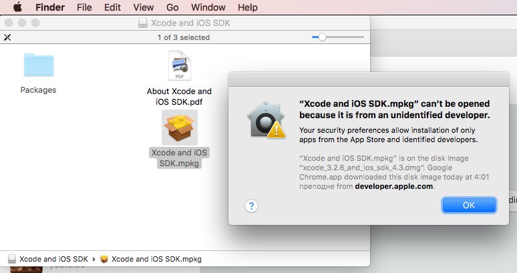Open the Finder menu
Screen dimensions: 517x273
coord(50,7)
